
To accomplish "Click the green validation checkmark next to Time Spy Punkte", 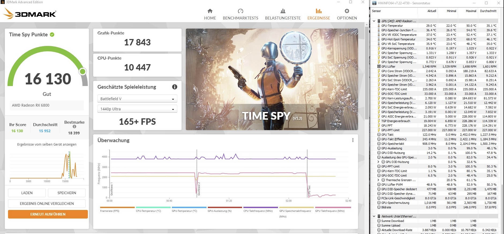I will click(52, 34).
